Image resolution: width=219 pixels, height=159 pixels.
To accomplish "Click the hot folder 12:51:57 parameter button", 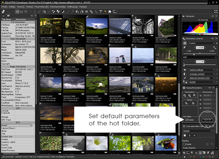I will click(x=207, y=120).
